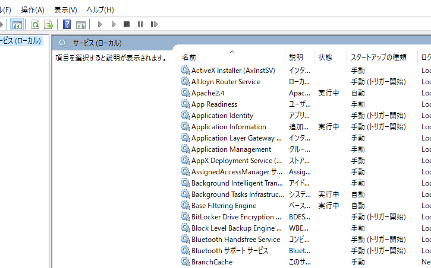Click the Refresh toolbar icon
Image resolution: width=431 pixels, height=268 pixels.
coord(35,25)
